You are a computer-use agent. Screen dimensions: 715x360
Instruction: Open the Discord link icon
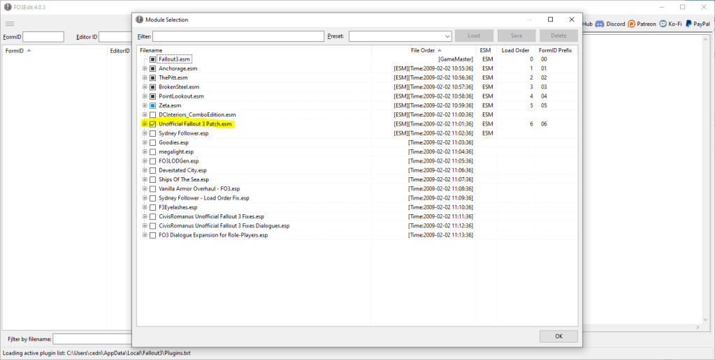tap(600, 24)
